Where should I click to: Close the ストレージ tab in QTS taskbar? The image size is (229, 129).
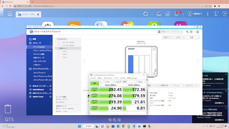(38, 15)
